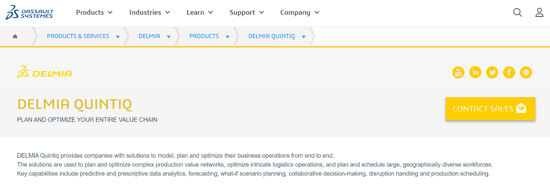The height and width of the screenshot is (194, 550).
Task: Open the DELMIA Facebook icon
Action: point(509,72)
